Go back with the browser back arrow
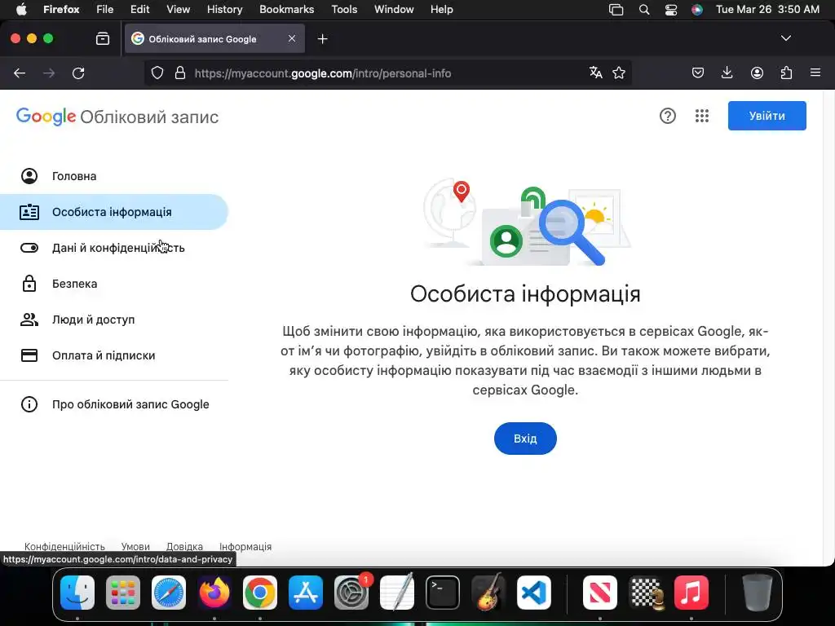Image resolution: width=835 pixels, height=626 pixels. (20, 73)
